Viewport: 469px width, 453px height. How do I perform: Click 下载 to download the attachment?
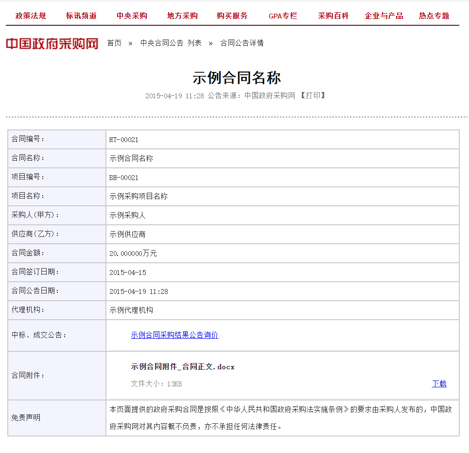coord(439,383)
